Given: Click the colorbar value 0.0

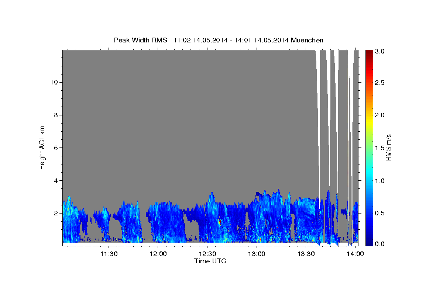Looking at the screenshot, I should point(380,244).
